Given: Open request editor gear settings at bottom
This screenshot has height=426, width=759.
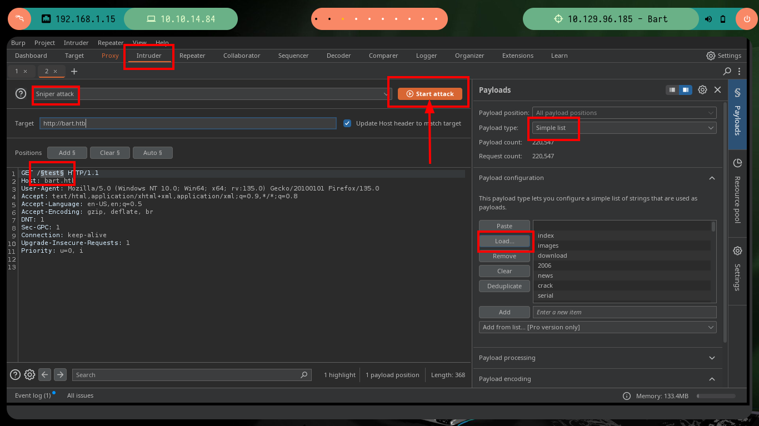Looking at the screenshot, I should tap(30, 374).
